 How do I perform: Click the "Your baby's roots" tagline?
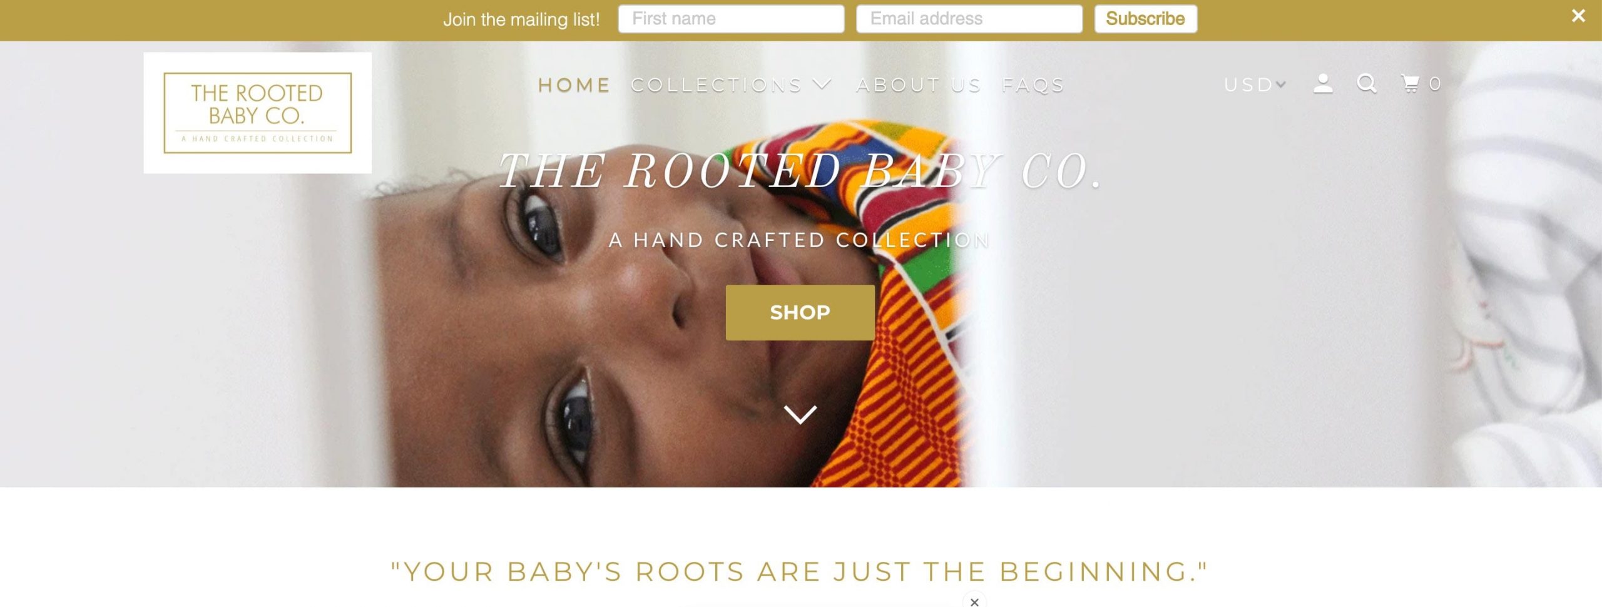[799, 571]
